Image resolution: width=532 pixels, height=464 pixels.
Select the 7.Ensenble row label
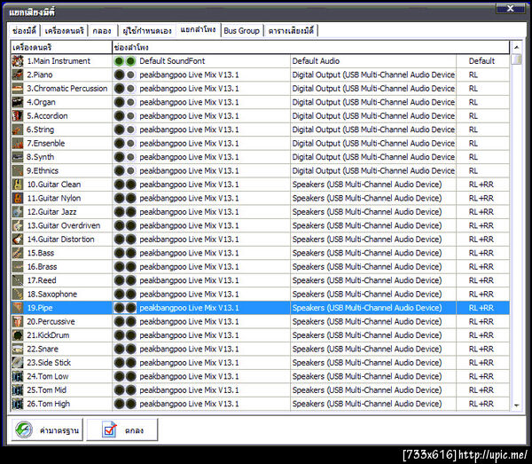pos(46,143)
